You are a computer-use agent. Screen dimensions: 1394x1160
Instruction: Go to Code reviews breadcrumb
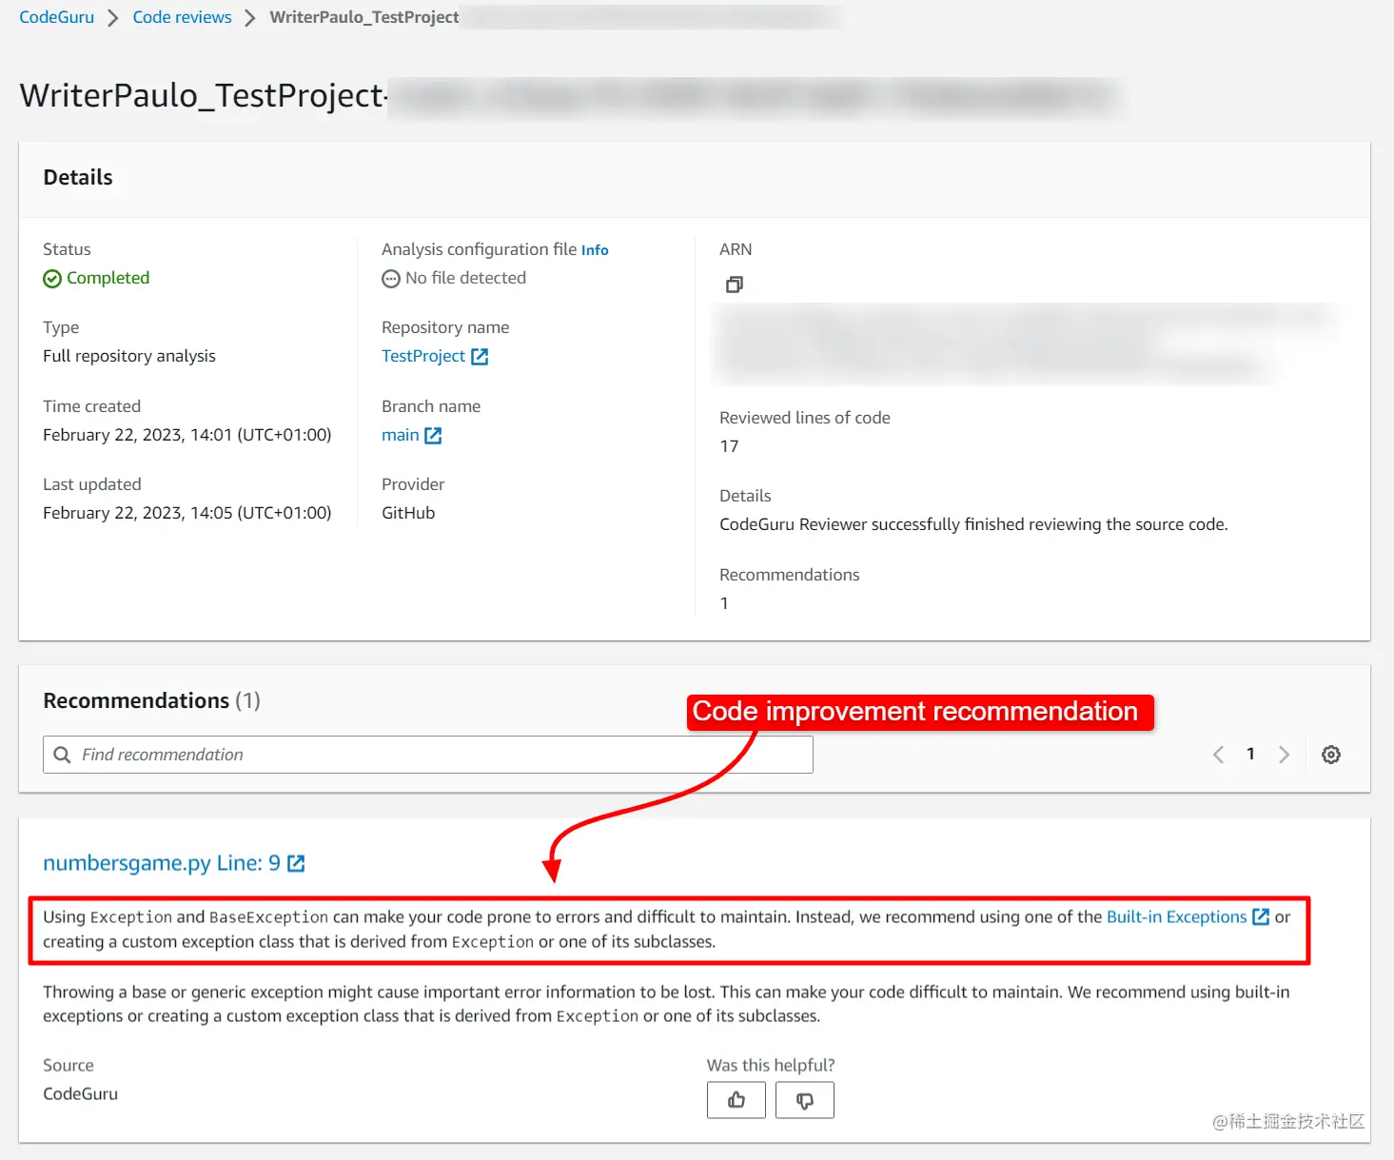point(182,17)
